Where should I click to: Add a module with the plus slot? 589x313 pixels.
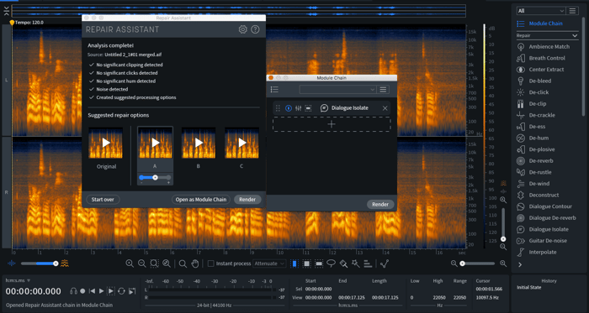coord(332,124)
